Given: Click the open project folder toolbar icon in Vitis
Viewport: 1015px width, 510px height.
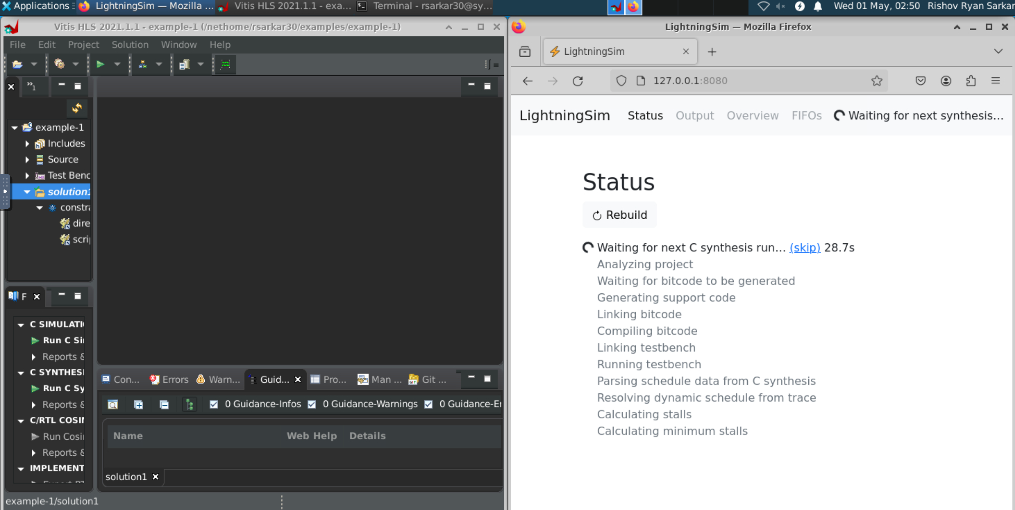Looking at the screenshot, I should point(17,64).
